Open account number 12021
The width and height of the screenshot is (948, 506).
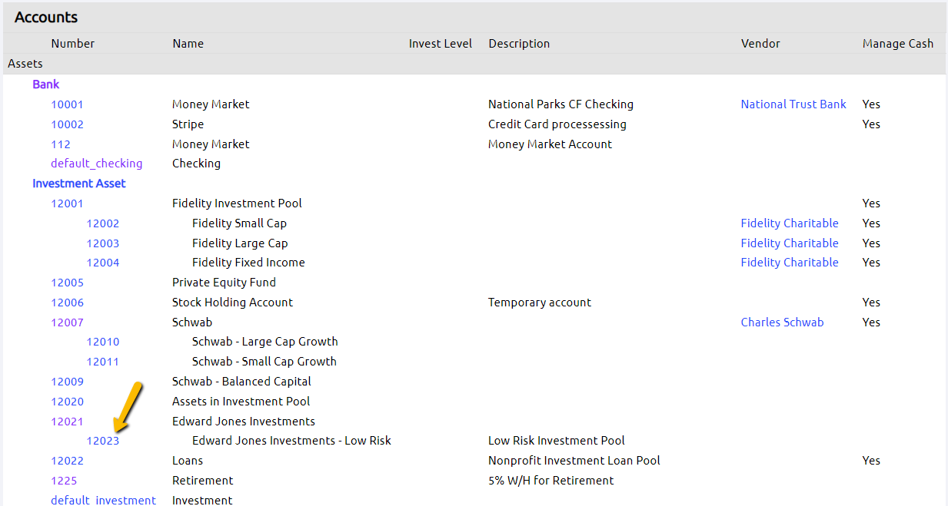(x=67, y=422)
